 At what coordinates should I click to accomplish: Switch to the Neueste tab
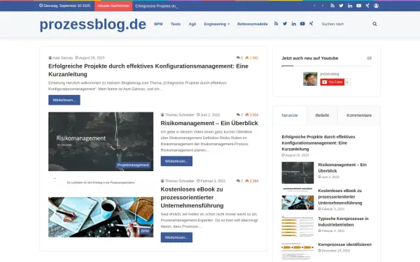coord(290,115)
